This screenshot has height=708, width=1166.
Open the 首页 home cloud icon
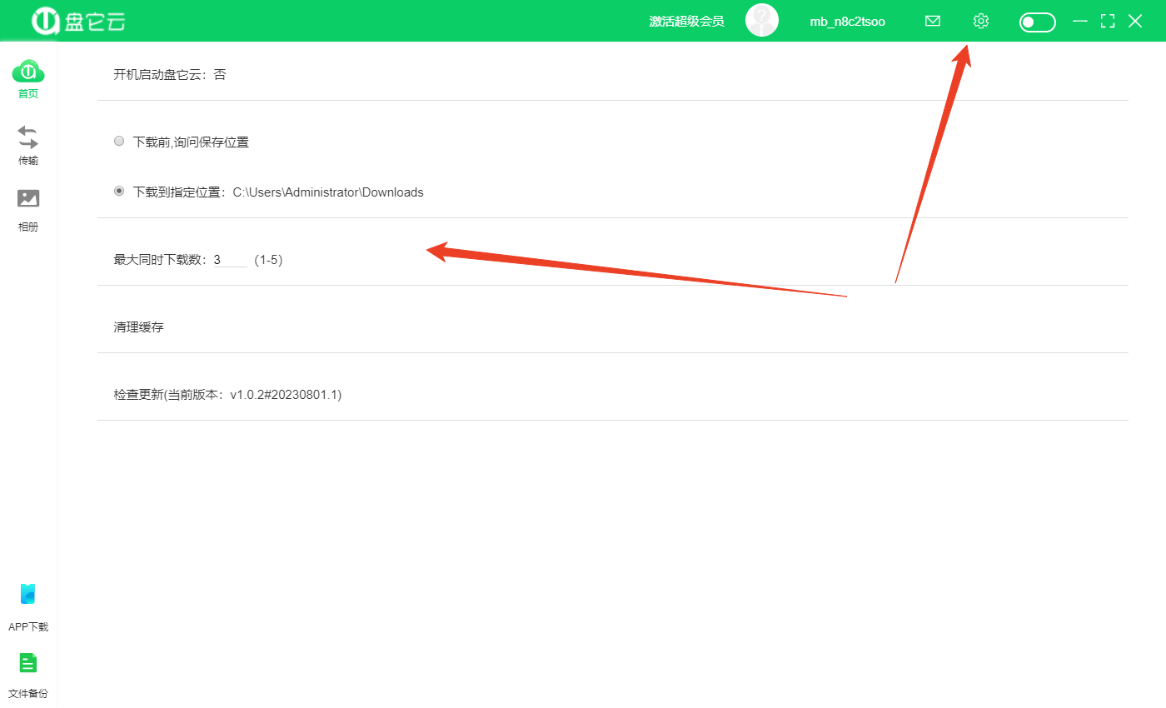click(x=28, y=72)
